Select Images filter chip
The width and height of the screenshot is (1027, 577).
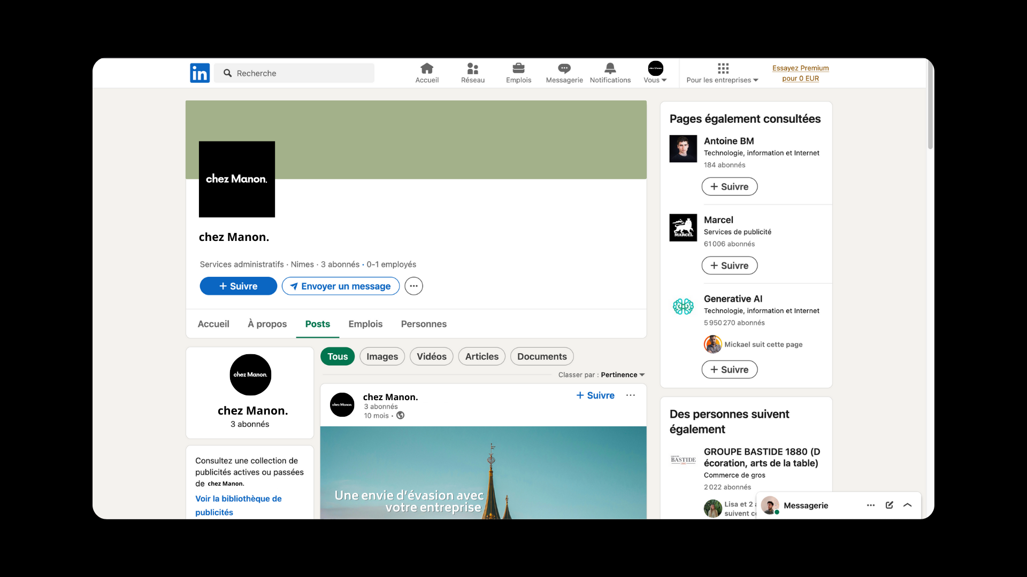coord(382,356)
